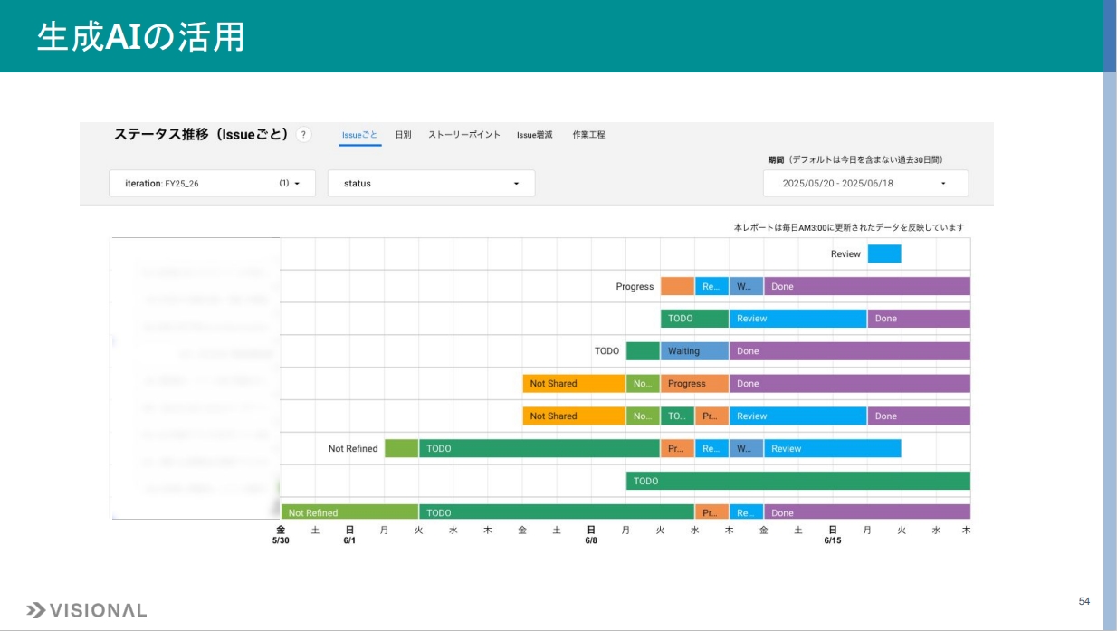The image size is (1117, 631).
Task: Click the Visional logo
Action: (87, 610)
